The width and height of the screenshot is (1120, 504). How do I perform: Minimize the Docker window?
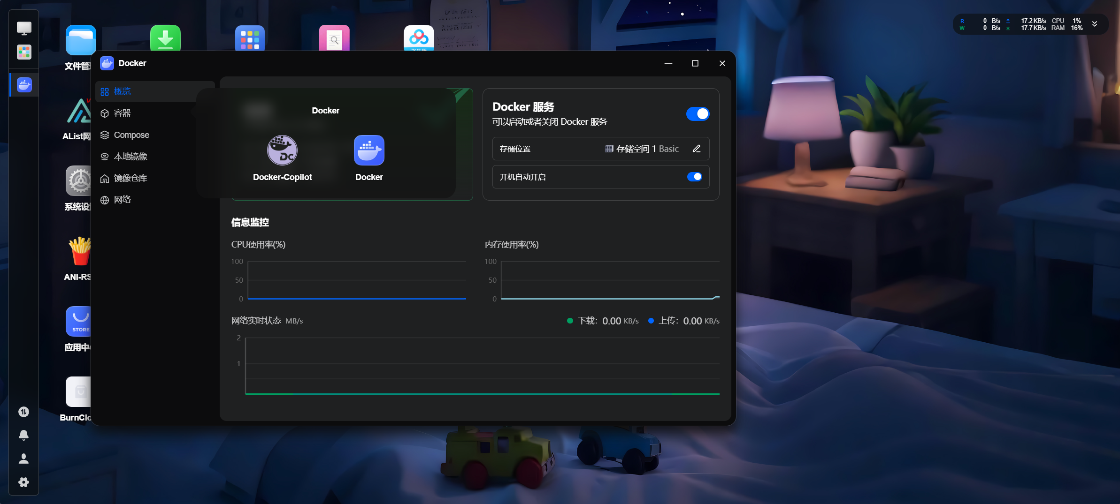pyautogui.click(x=668, y=63)
